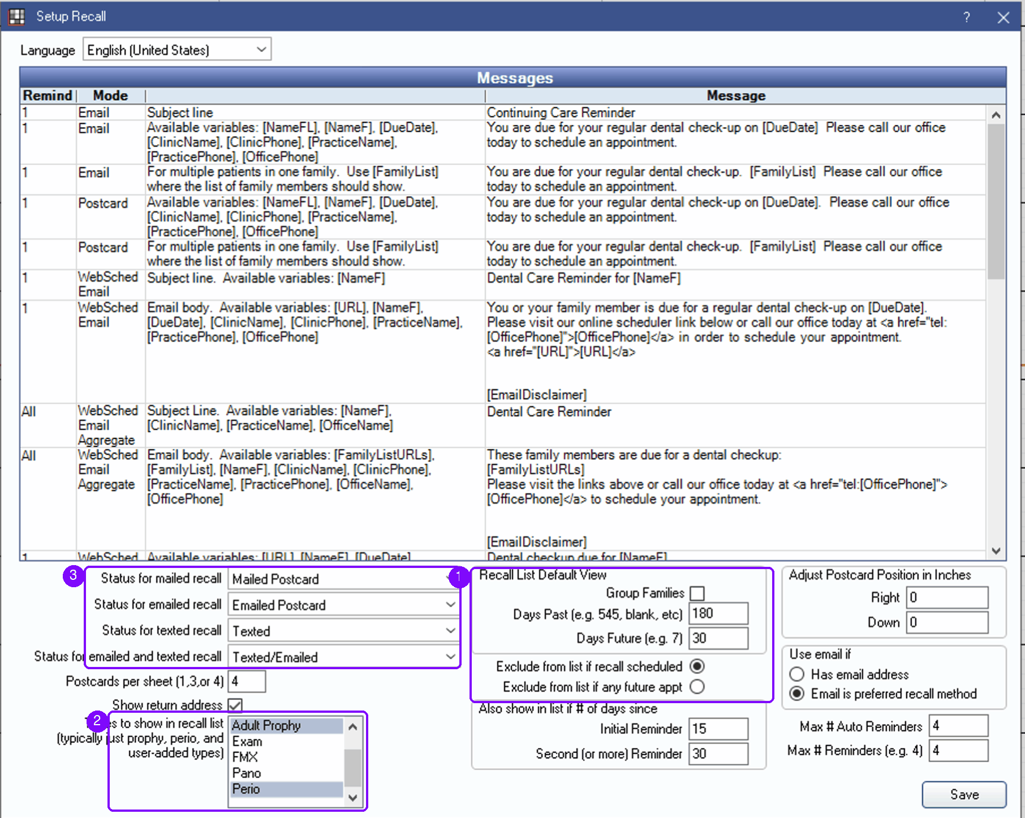Select Exclude from list if any future appt
This screenshot has width=1025, height=818.
tap(697, 687)
